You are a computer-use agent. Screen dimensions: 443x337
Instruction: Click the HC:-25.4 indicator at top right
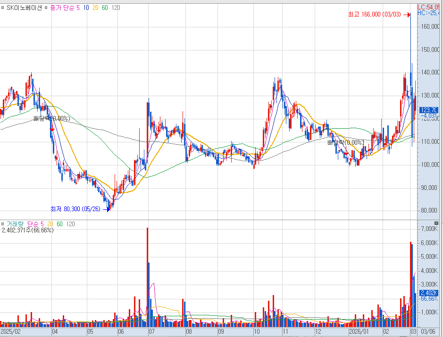[x=428, y=13]
